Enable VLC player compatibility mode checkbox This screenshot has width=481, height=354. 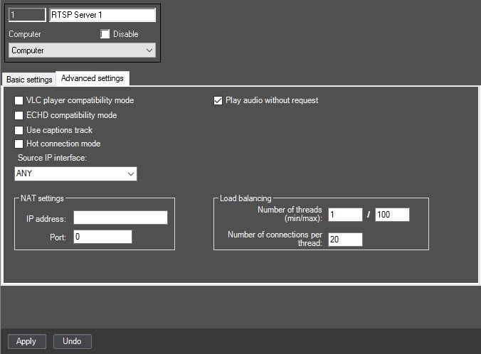coord(18,100)
